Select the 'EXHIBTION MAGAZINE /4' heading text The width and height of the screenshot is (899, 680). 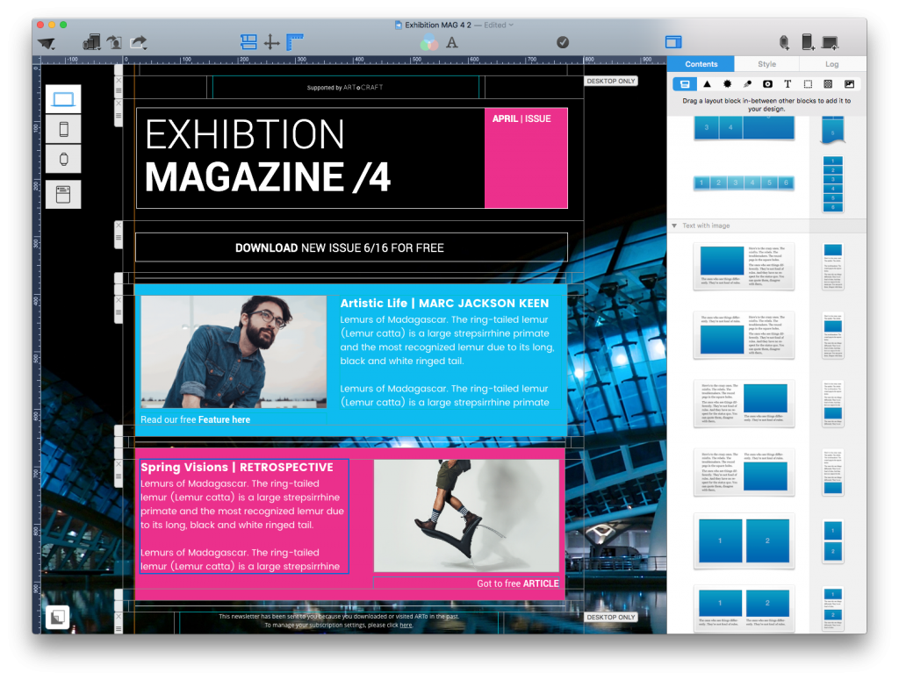click(x=268, y=156)
